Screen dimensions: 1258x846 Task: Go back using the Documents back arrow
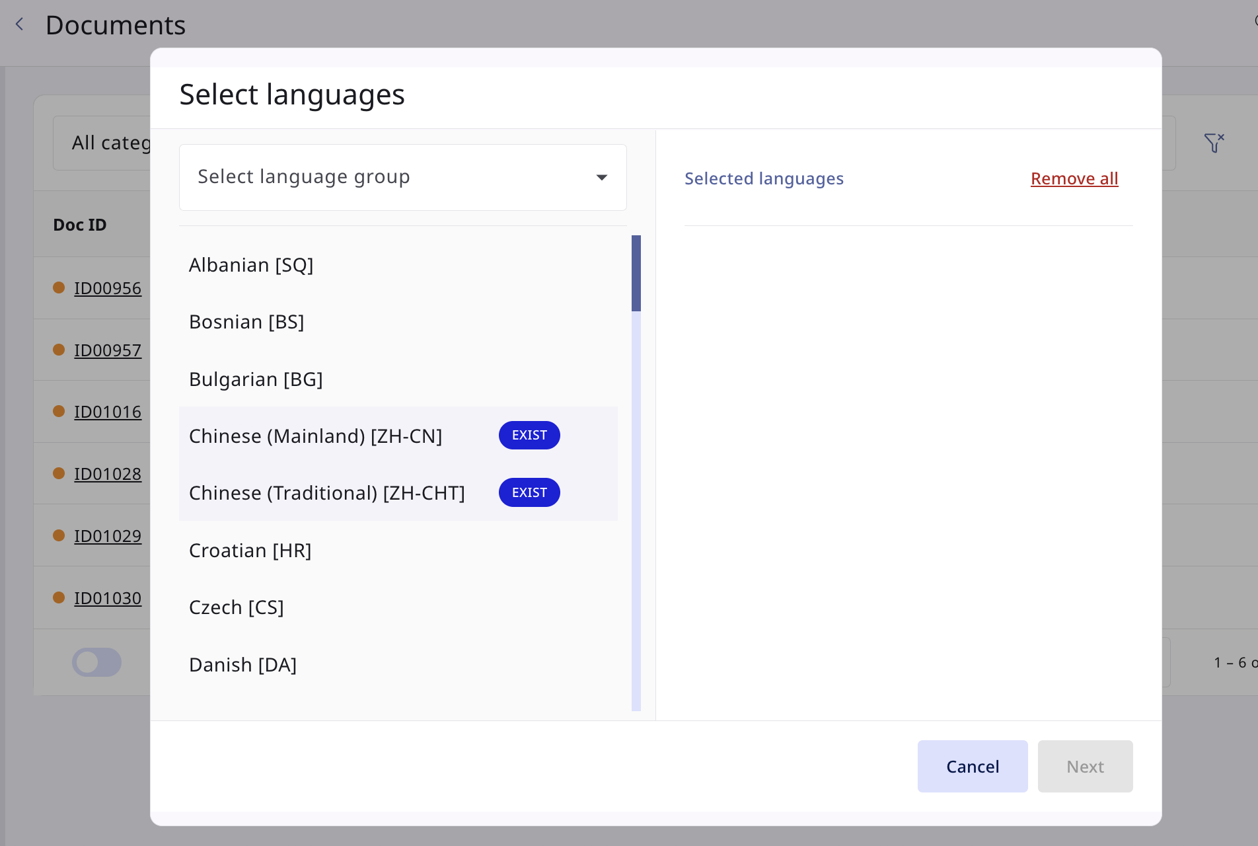click(x=20, y=24)
